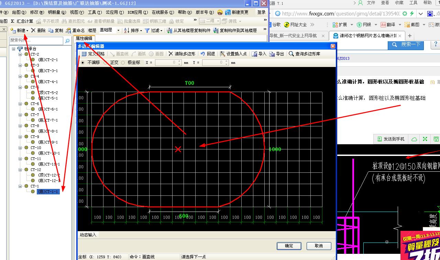Click the 确定 button
This screenshot has width=440, height=260.
click(289, 246)
